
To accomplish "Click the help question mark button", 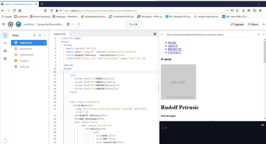I will click(x=5, y=140).
